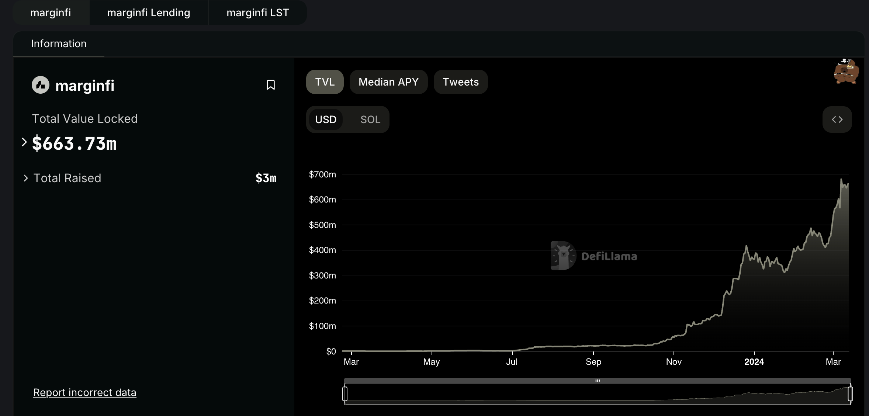Open the marginfi Lending tab
Viewport: 869px width, 416px height.
149,13
